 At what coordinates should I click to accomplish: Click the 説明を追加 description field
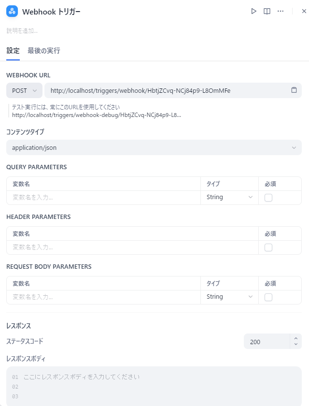point(22,31)
